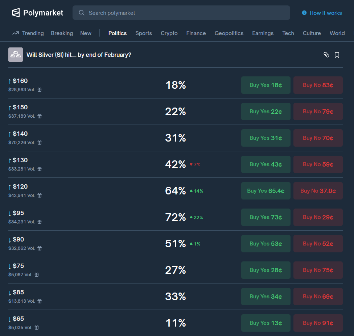
Task: Select the Politics category
Action: pos(118,33)
